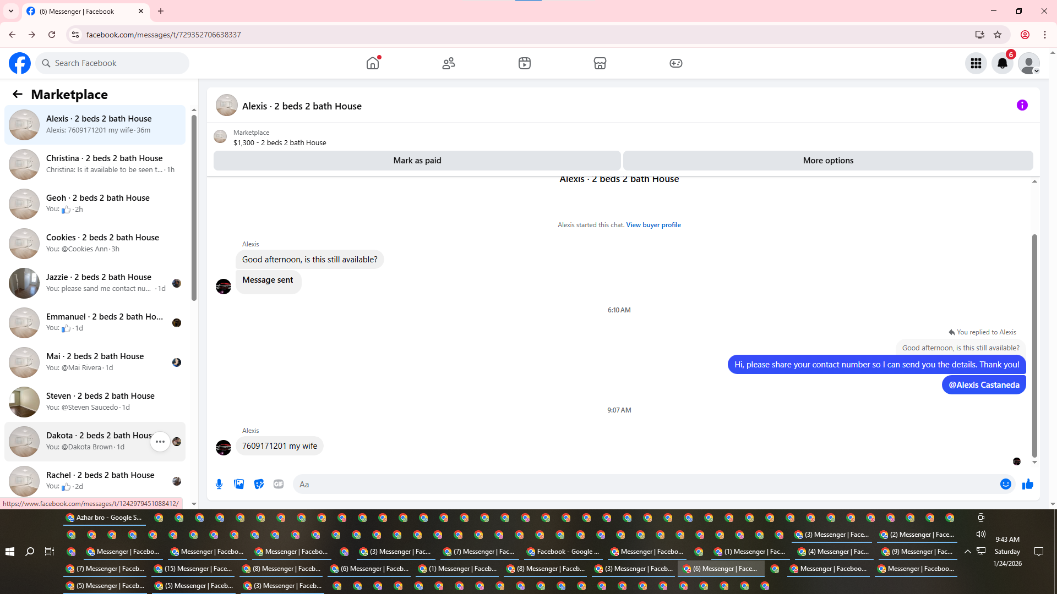The height and width of the screenshot is (594, 1057).
Task: Open the sticker picker icon
Action: coord(259,484)
